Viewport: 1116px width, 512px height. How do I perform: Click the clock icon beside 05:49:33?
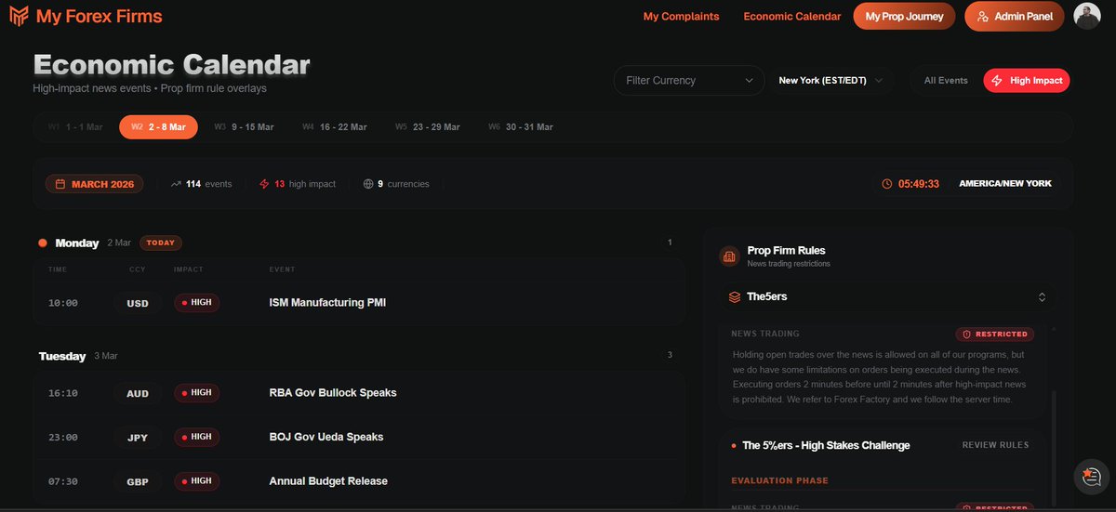point(886,184)
